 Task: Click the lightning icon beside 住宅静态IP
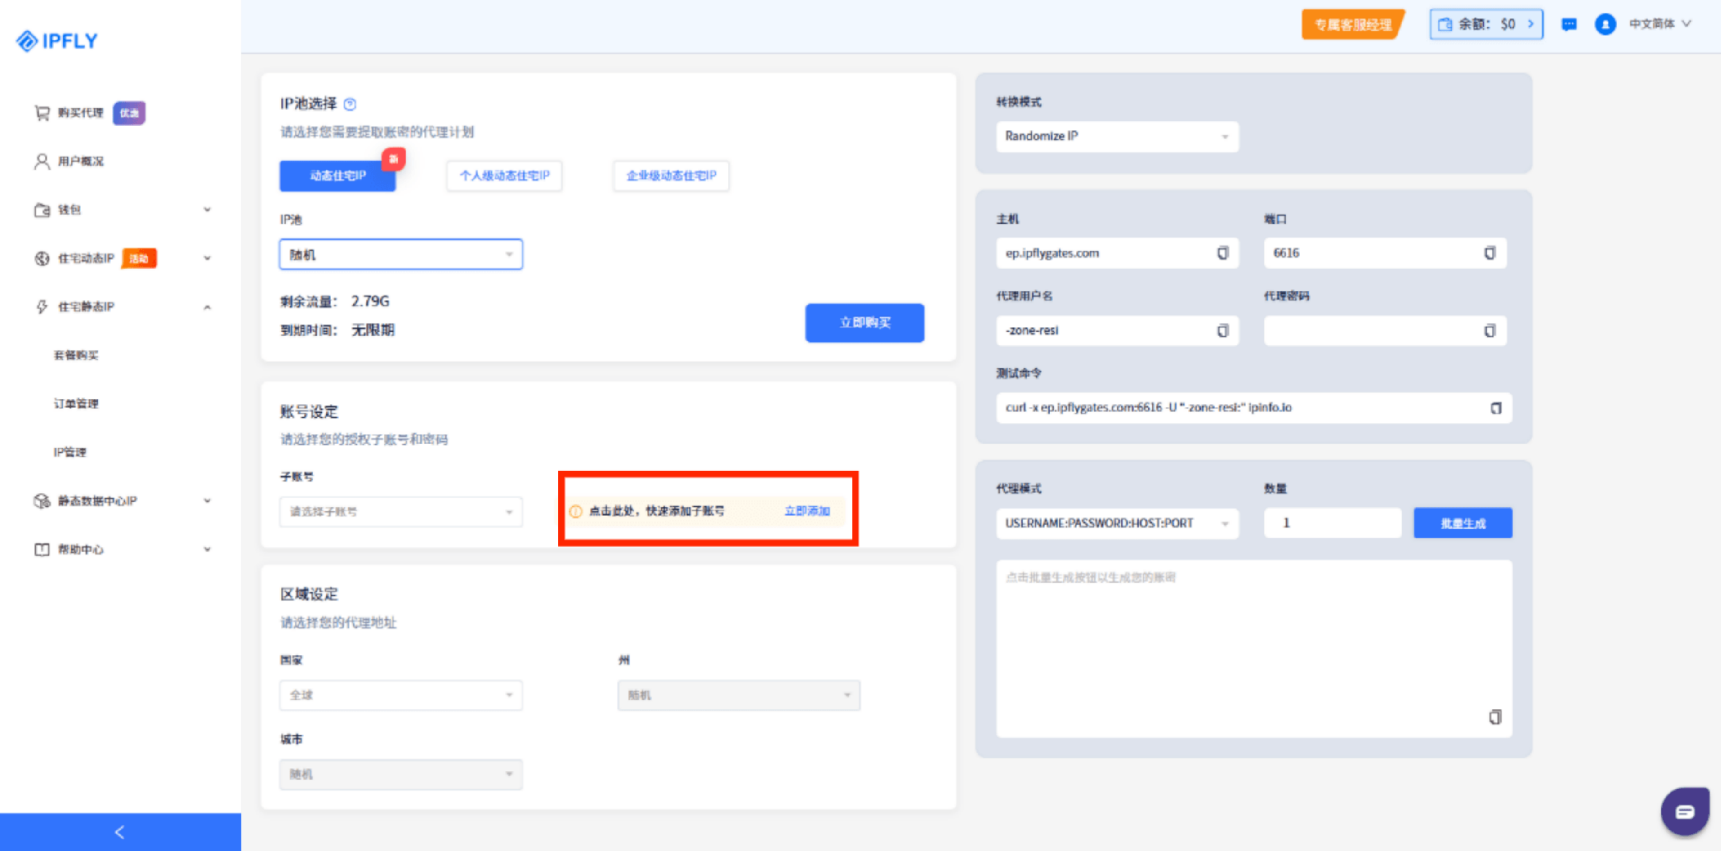click(x=42, y=306)
